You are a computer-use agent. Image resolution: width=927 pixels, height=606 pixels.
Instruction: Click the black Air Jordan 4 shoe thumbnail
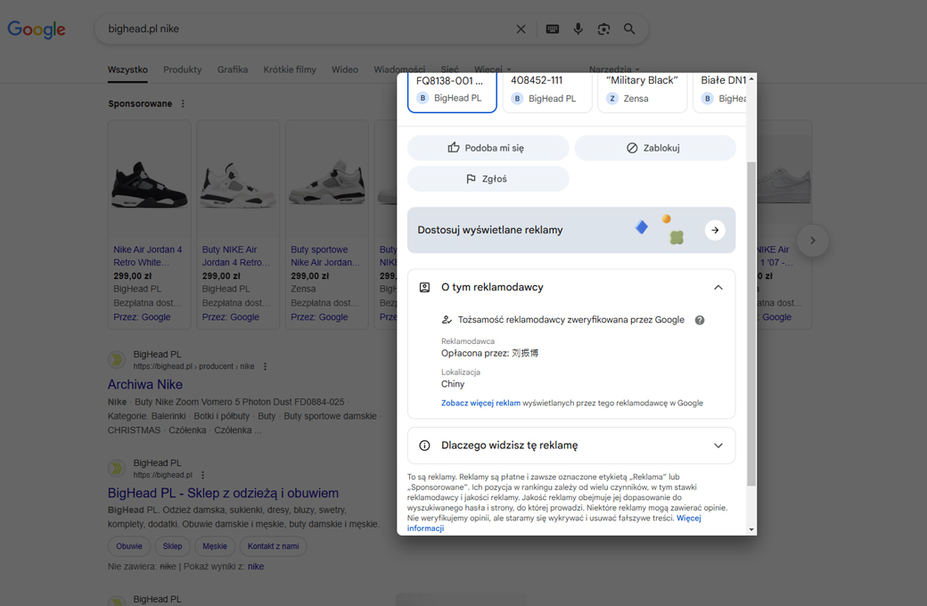pyautogui.click(x=149, y=184)
